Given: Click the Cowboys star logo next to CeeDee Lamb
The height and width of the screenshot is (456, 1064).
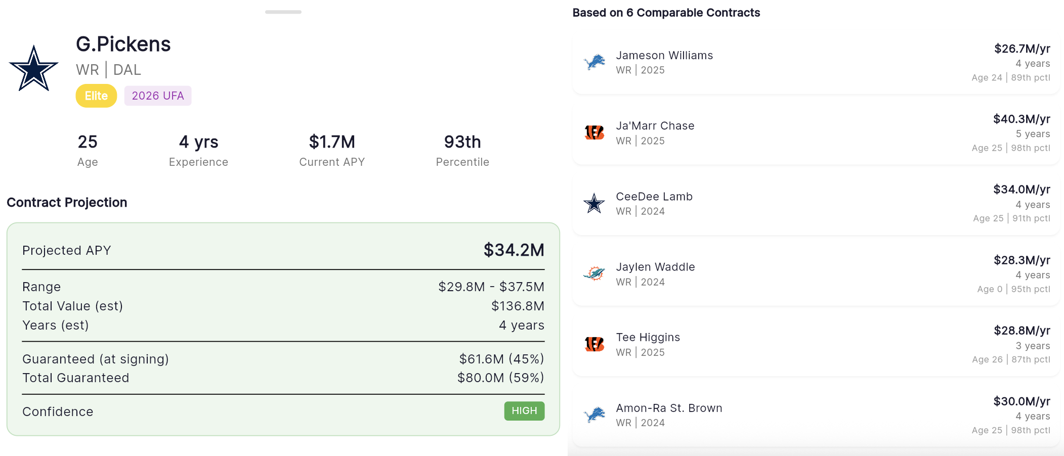Looking at the screenshot, I should (594, 203).
